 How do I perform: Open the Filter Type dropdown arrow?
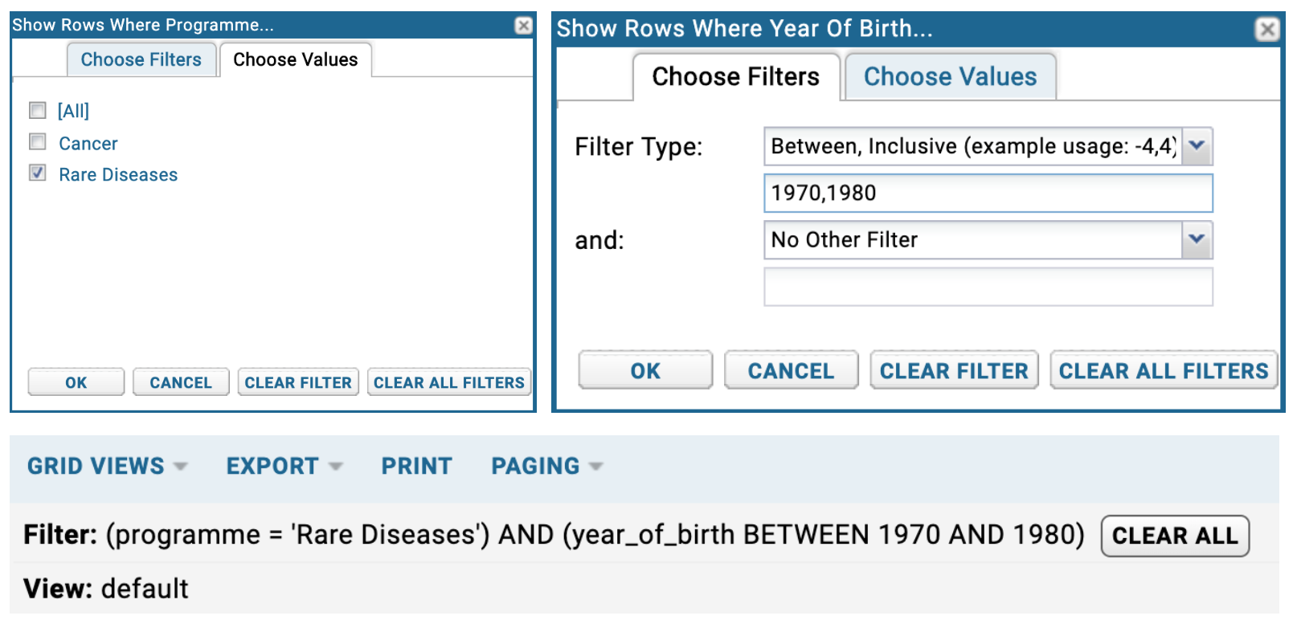pyautogui.click(x=1197, y=146)
